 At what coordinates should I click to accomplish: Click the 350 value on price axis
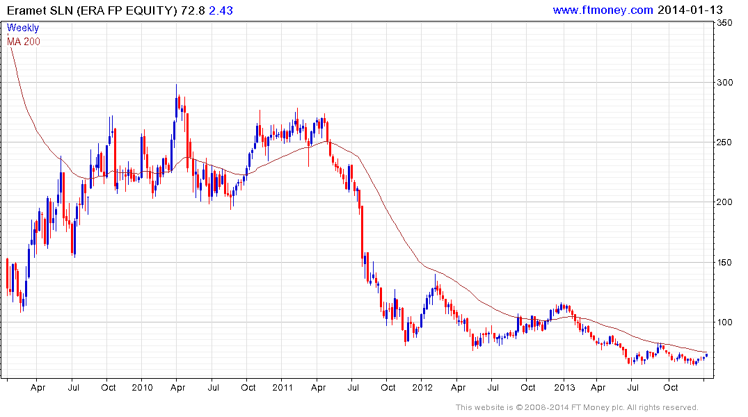coord(724,23)
